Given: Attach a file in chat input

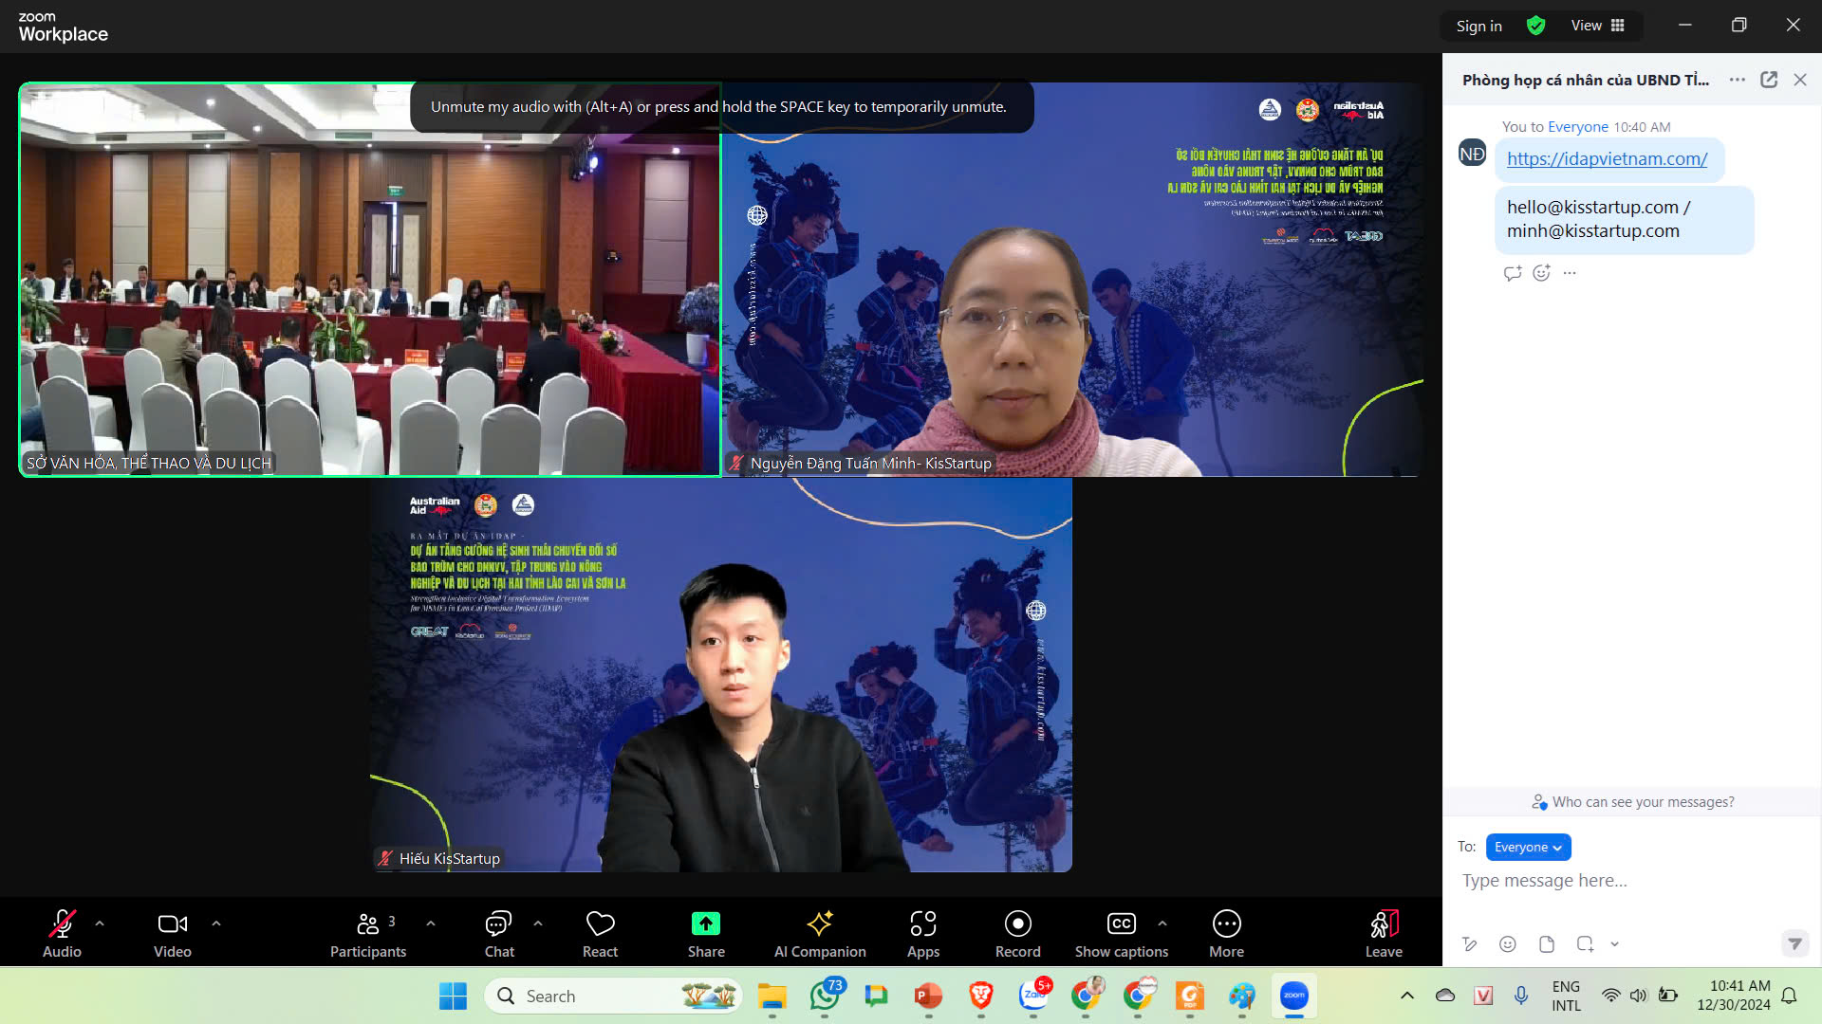Looking at the screenshot, I should pyautogui.click(x=1547, y=943).
